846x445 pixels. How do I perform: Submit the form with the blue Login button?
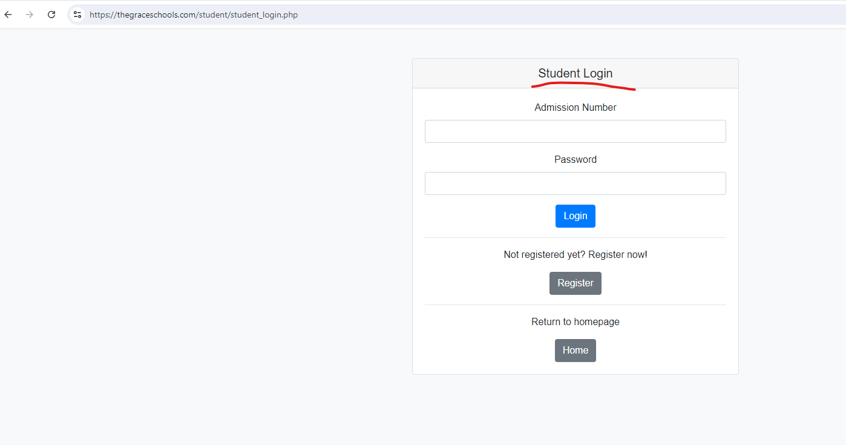tap(575, 216)
